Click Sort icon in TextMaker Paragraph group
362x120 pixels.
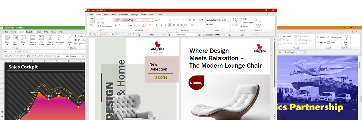click(198, 20)
